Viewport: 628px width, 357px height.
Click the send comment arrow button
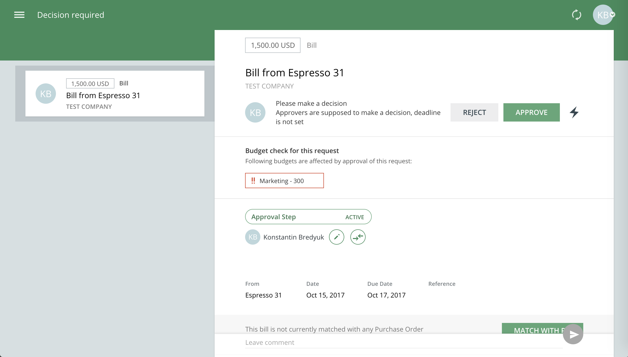(x=573, y=334)
